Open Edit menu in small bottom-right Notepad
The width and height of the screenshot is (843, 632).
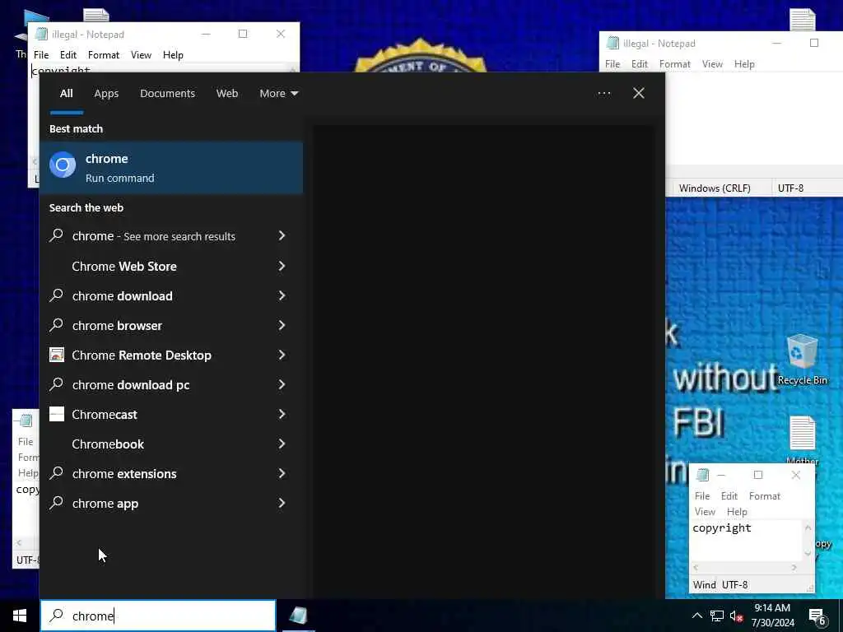click(729, 496)
